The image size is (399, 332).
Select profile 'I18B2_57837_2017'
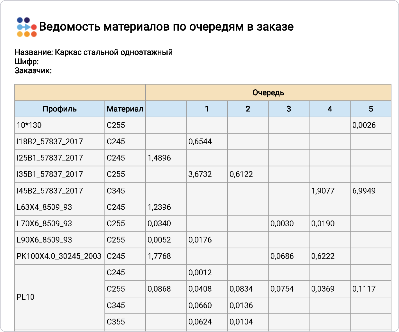tap(60, 141)
